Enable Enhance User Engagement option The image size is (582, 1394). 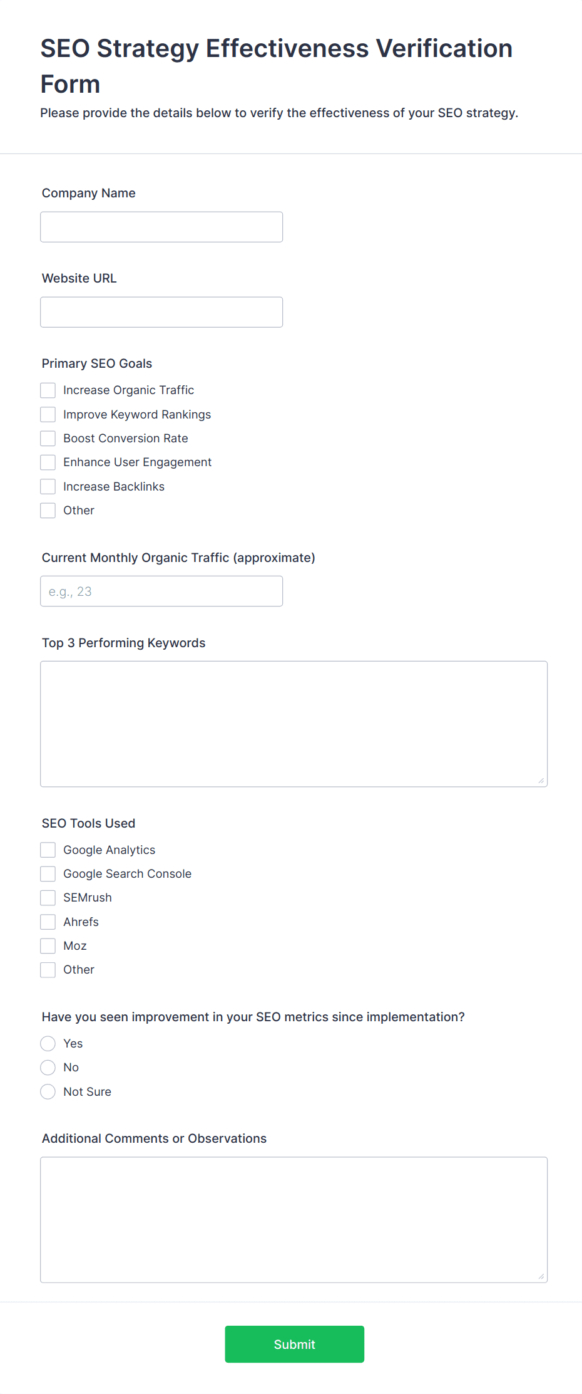[x=48, y=462]
